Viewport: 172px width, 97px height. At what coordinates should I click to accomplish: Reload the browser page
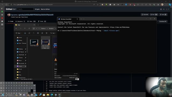tap(6, 5)
